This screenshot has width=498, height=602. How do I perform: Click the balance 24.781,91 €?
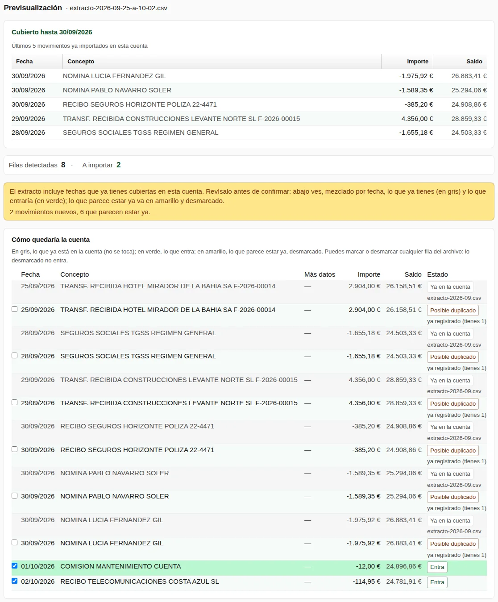pyautogui.click(x=404, y=581)
